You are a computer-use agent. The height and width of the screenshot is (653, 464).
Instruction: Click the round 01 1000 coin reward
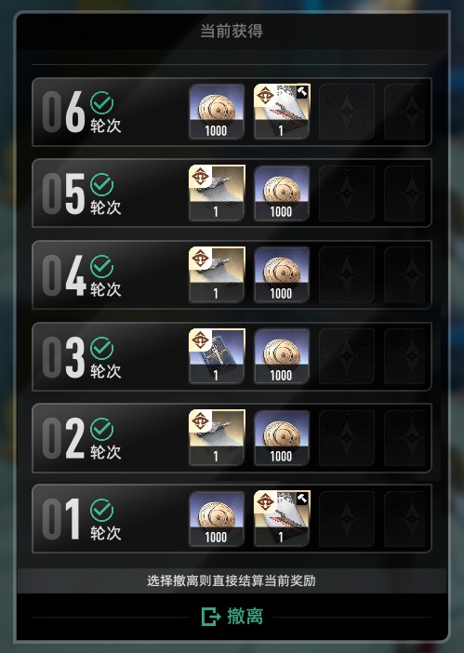pos(217,518)
